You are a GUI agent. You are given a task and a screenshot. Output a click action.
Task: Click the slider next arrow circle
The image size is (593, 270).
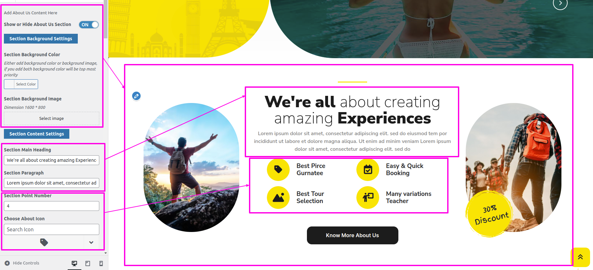[x=560, y=3]
